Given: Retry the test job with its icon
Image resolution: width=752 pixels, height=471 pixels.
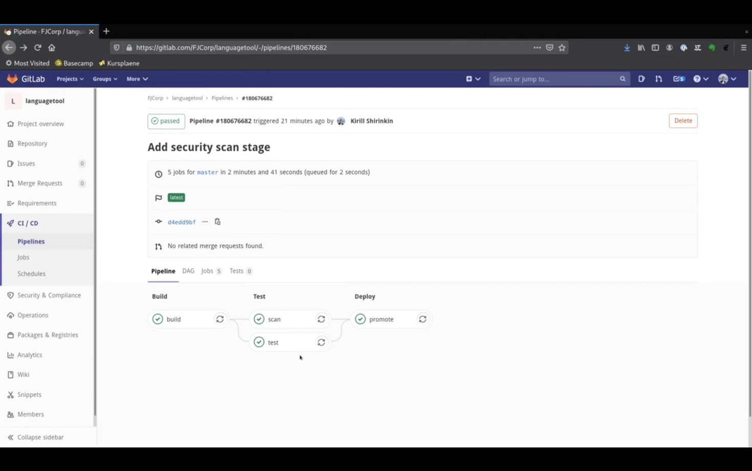Looking at the screenshot, I should (321, 342).
